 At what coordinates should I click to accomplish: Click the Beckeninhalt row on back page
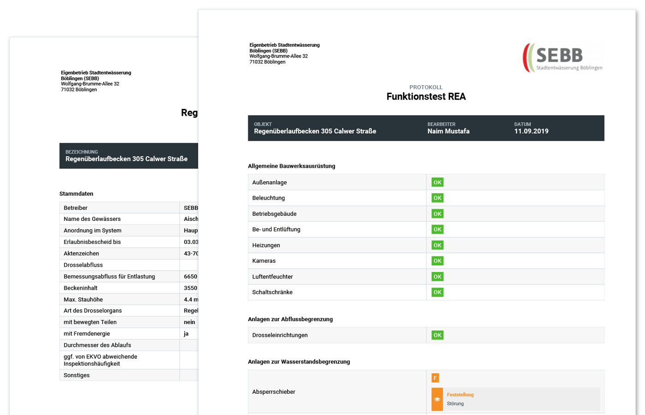(x=81, y=288)
